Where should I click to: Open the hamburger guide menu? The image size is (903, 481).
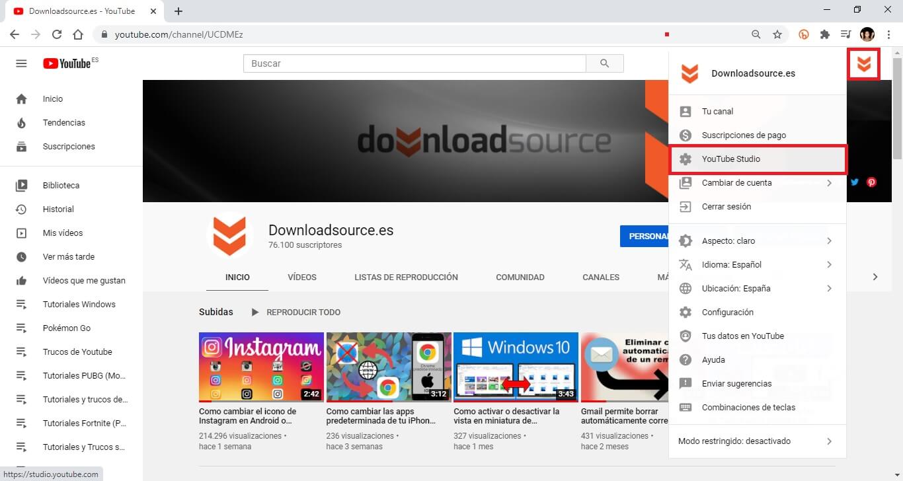click(x=21, y=63)
